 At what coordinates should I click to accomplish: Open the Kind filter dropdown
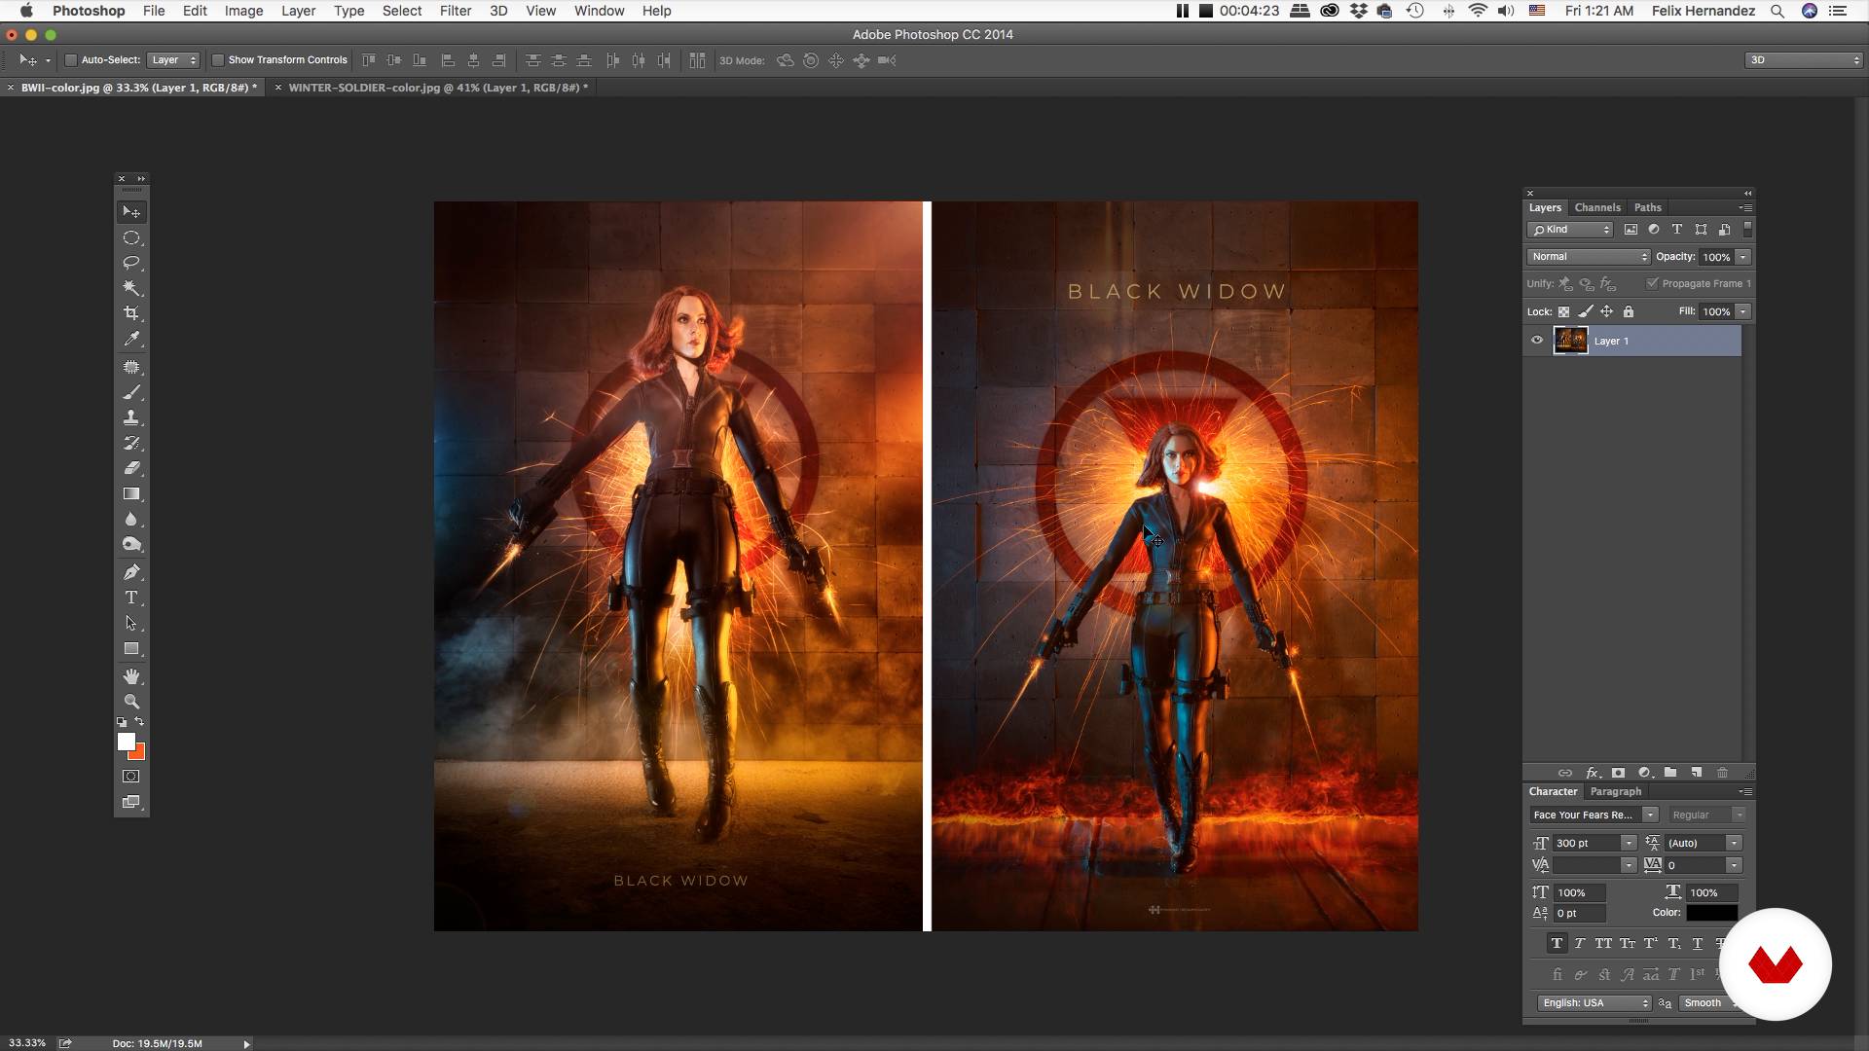[1571, 230]
